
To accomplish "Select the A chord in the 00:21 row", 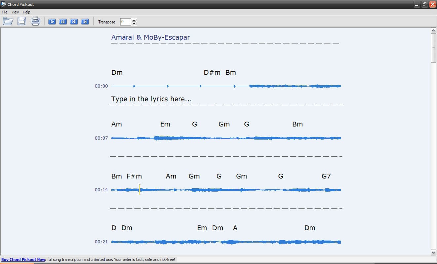I will coord(235,228).
